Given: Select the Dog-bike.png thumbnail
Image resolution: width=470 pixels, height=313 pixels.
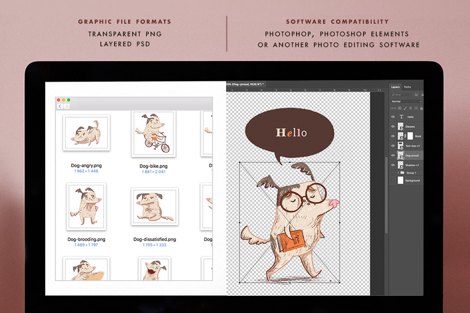Looking at the screenshot, I should pos(154,134).
